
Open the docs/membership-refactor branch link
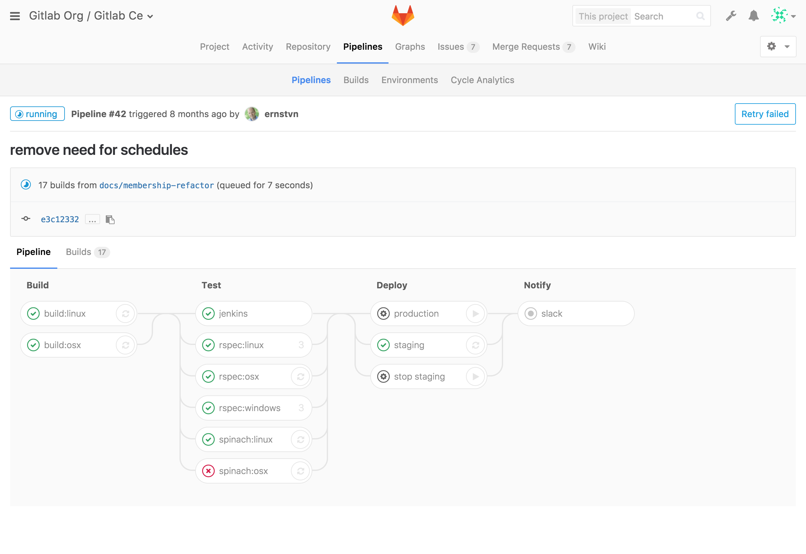click(x=156, y=185)
